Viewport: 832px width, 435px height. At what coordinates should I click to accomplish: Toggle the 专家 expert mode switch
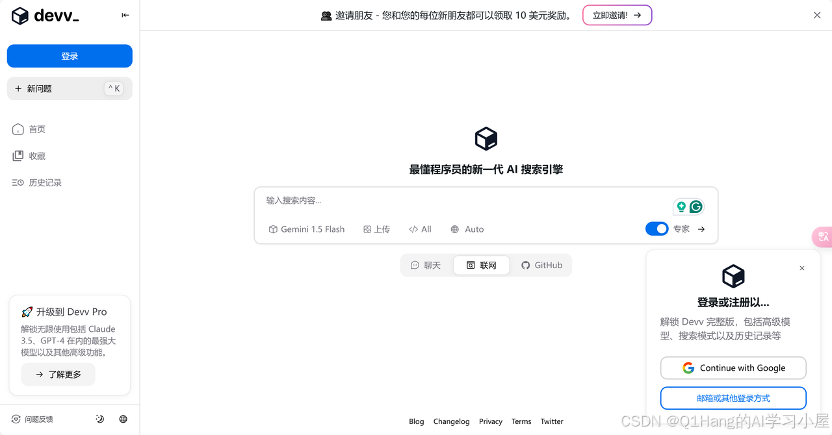click(x=656, y=229)
